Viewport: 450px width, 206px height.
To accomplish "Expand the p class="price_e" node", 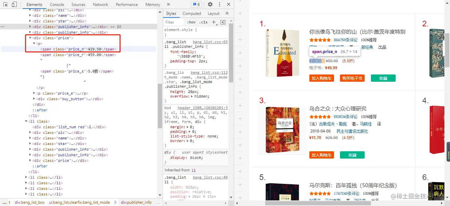I will [34, 93].
